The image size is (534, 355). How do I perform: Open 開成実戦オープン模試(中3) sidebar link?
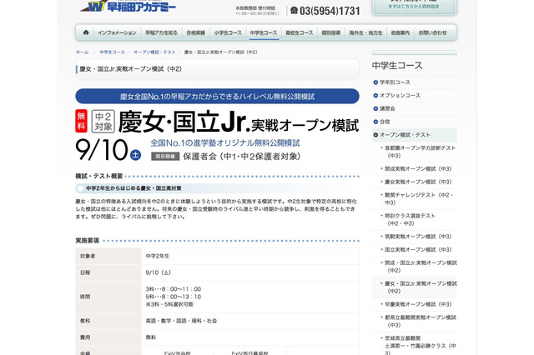[418, 168]
